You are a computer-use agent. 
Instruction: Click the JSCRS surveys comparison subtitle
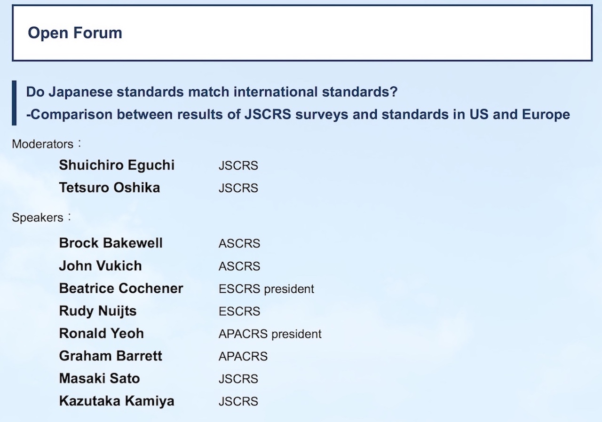pyautogui.click(x=298, y=114)
